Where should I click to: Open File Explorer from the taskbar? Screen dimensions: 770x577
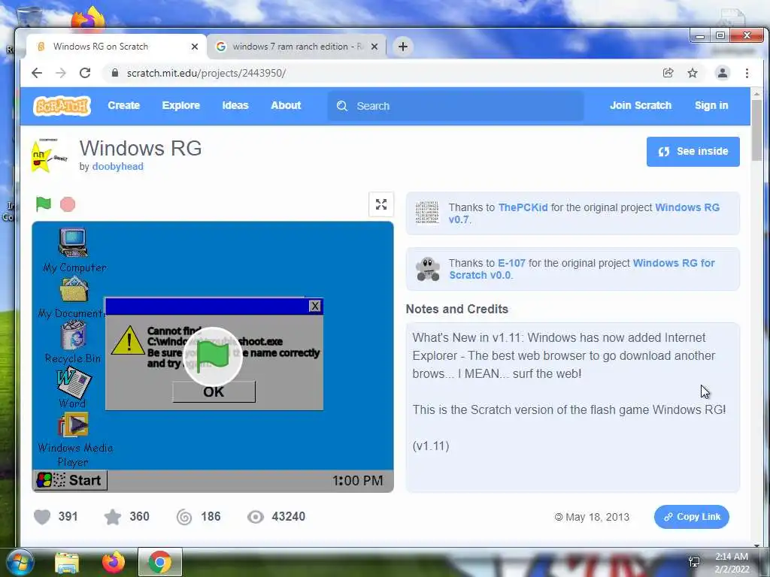coord(67,563)
